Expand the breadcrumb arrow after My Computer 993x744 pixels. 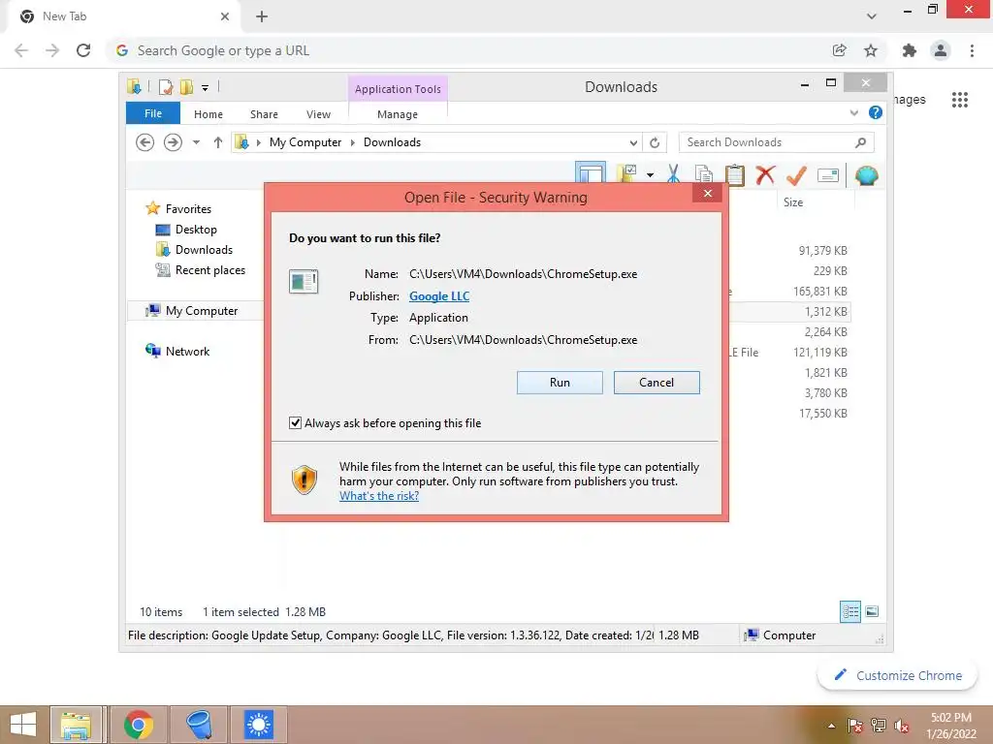point(353,142)
